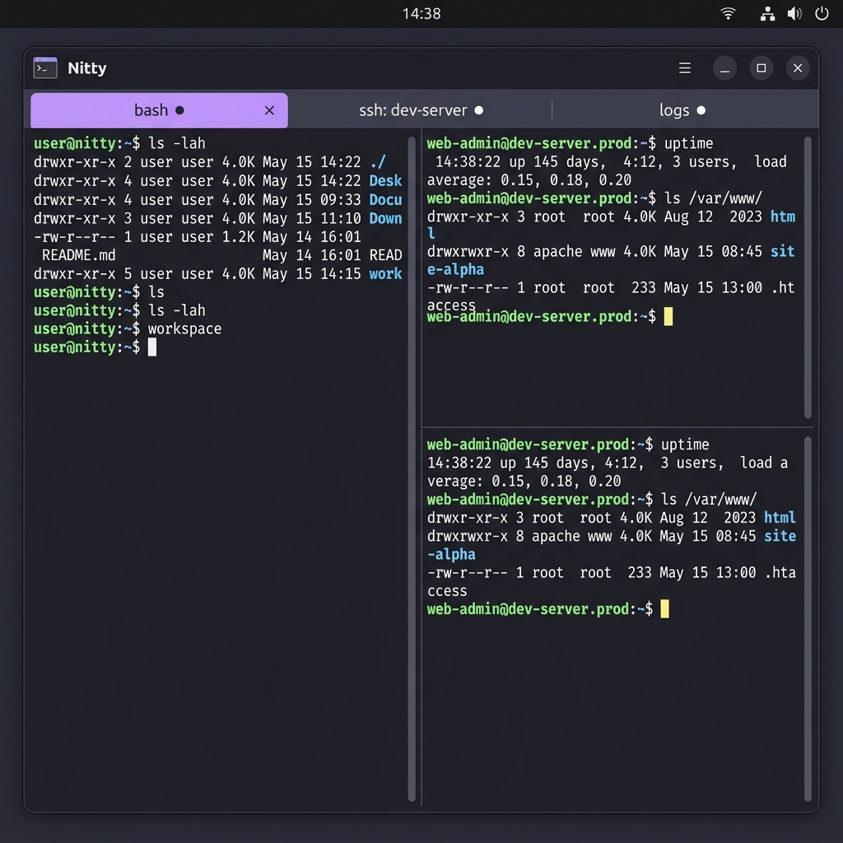
Task: Click the 'Docu' directory name in bash listing
Action: pos(385,199)
